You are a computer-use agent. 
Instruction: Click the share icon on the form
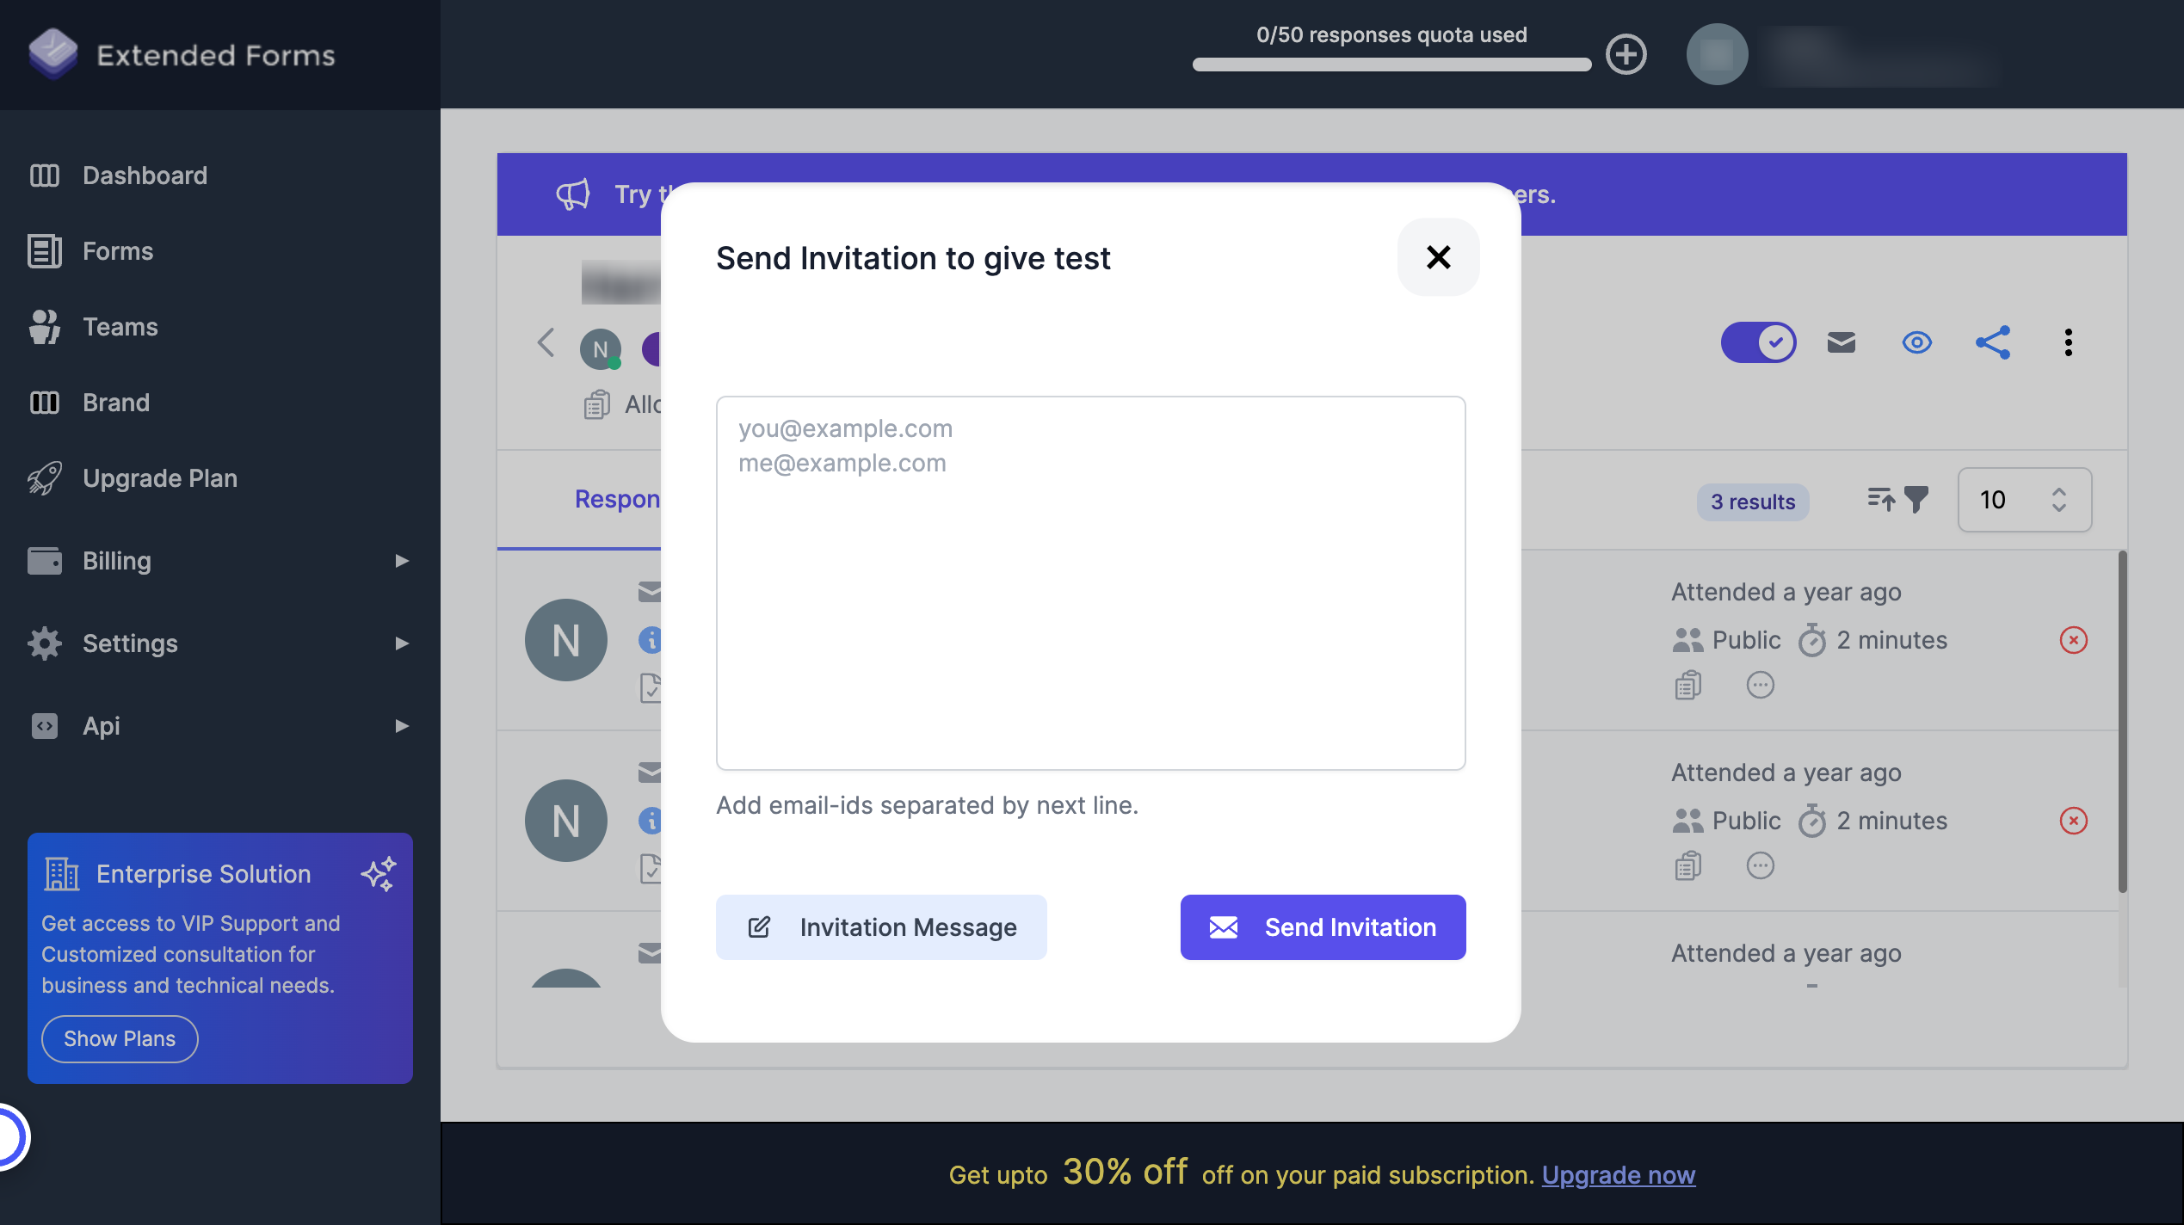(1992, 342)
